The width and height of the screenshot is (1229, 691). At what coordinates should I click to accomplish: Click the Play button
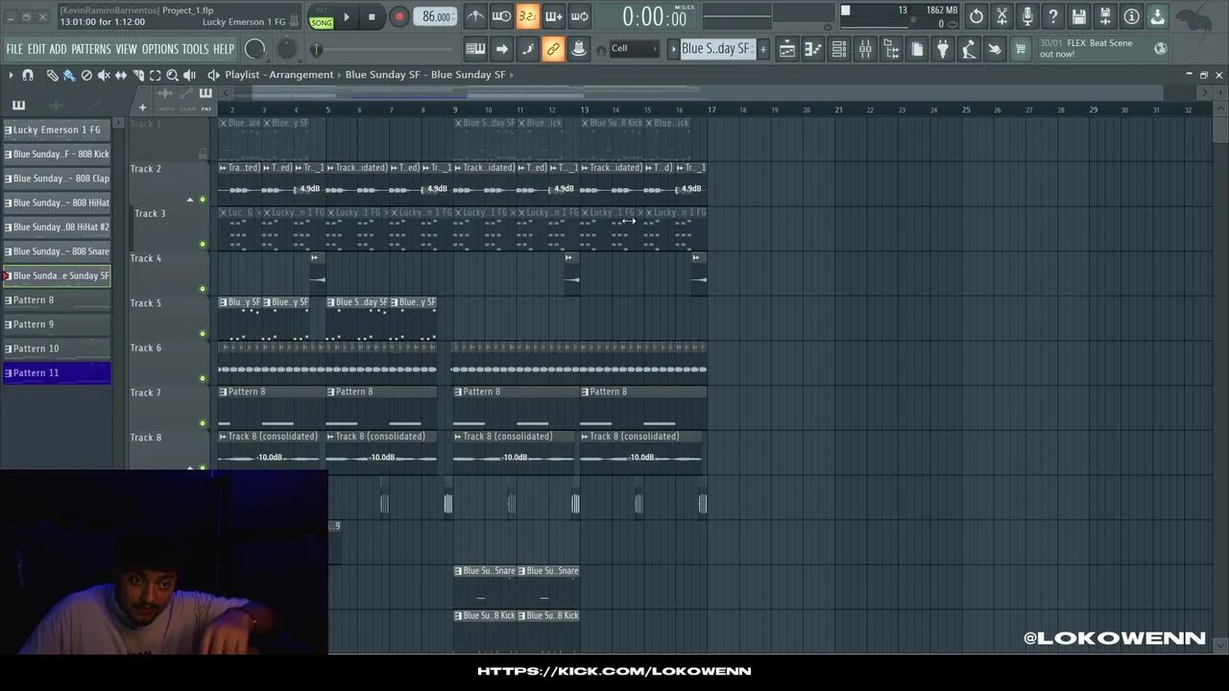pyautogui.click(x=347, y=16)
